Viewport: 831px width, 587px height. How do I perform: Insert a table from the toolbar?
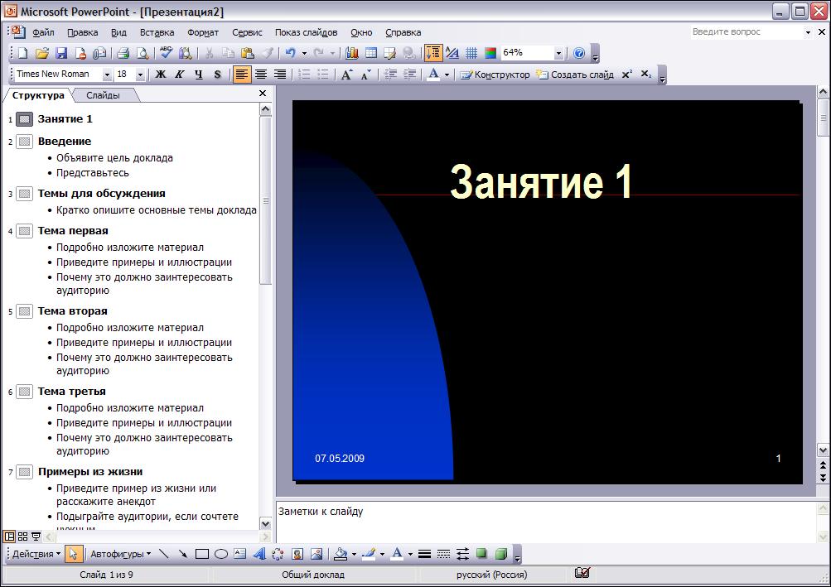pos(371,53)
